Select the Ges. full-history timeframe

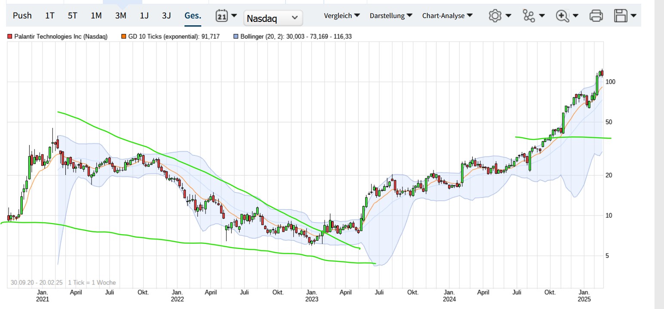pyautogui.click(x=193, y=15)
